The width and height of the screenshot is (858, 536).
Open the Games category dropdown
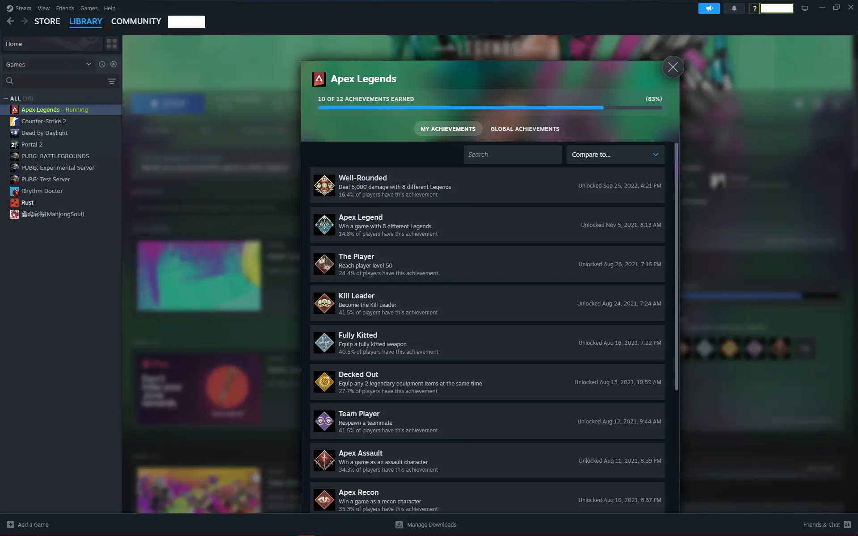click(x=48, y=64)
